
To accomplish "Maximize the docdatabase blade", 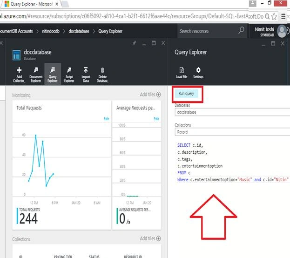I will pos(154,43).
